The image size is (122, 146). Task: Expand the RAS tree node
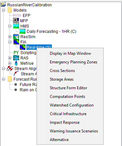(x=10, y=58)
